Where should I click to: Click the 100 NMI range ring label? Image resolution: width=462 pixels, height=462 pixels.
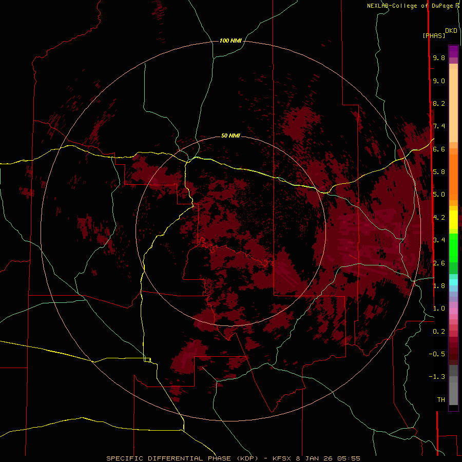230,41
